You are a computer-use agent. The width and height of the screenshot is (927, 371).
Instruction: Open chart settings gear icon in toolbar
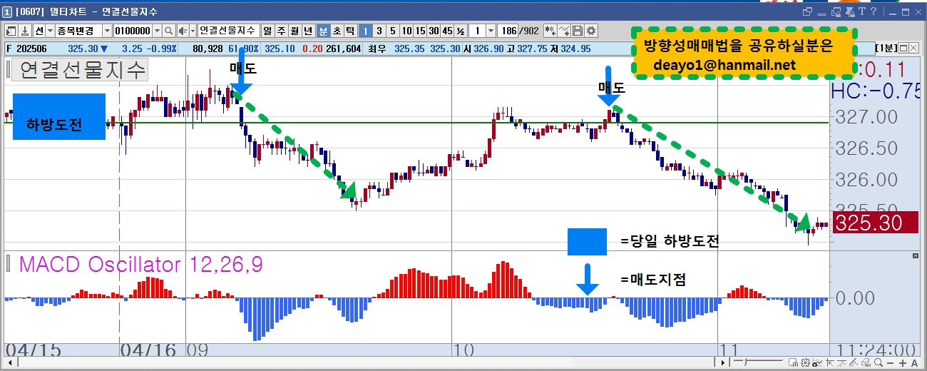tap(590, 31)
